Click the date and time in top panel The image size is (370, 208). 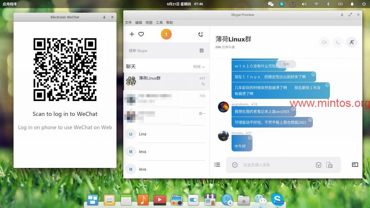[x=185, y=4]
